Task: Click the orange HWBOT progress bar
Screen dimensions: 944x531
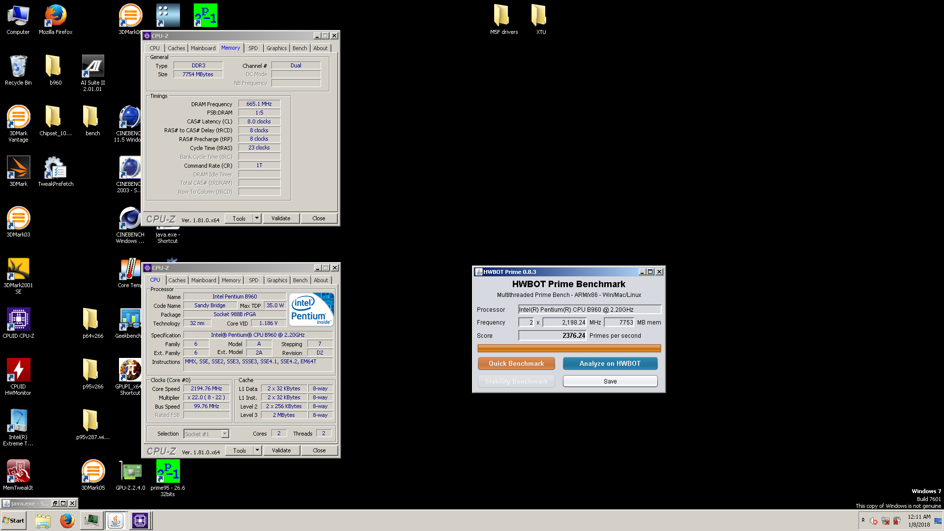Action: [569, 349]
